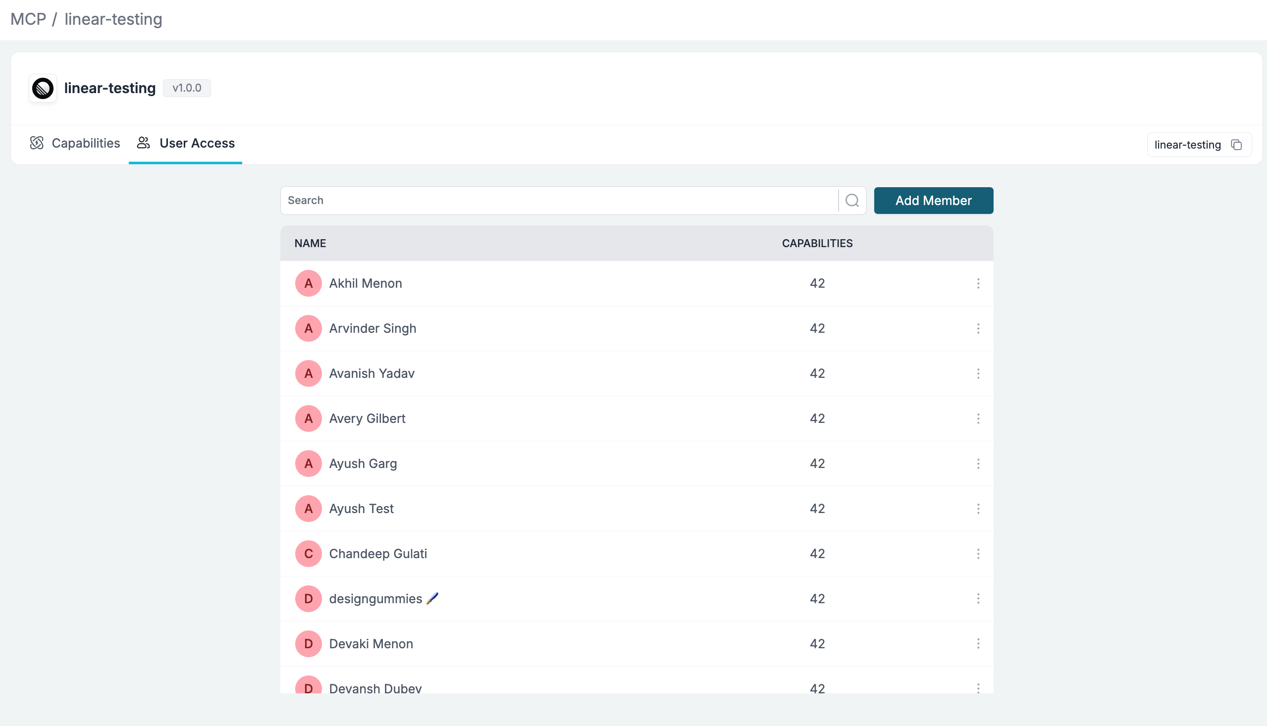Click Avery Gilbert's avatar circle
This screenshot has height=726, width=1267.
[x=308, y=418]
